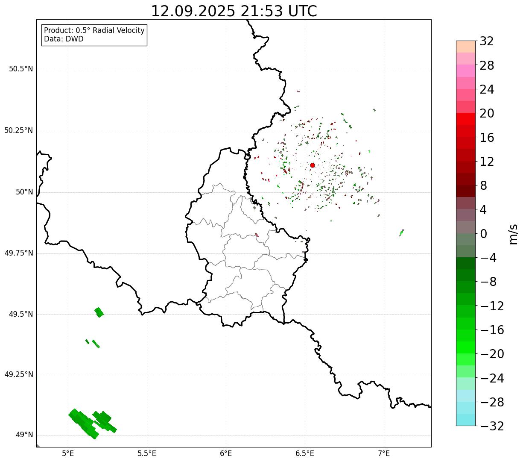The width and height of the screenshot is (523, 462).
Task: Click the red radar site marker
Action: point(313,165)
